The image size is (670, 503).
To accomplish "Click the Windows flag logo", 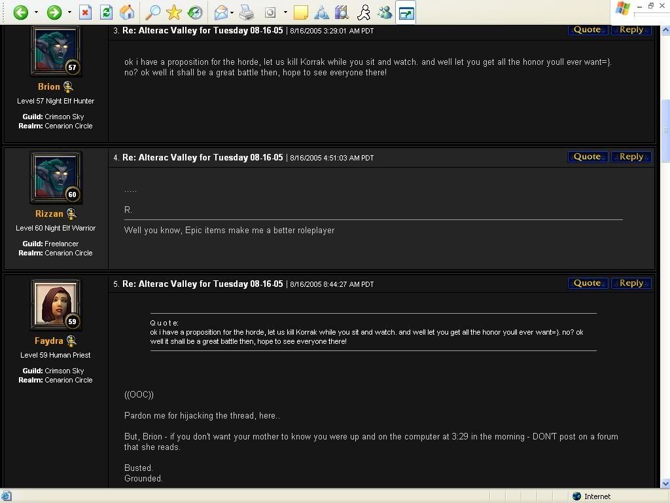I will 623,8.
